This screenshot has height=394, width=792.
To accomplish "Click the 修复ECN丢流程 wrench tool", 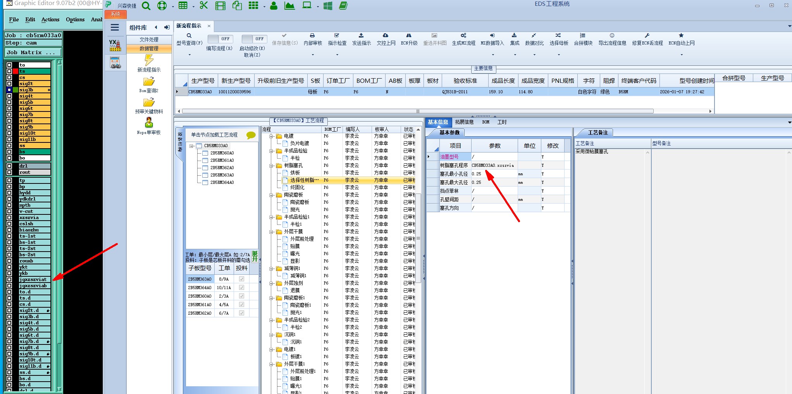I will pos(647,39).
